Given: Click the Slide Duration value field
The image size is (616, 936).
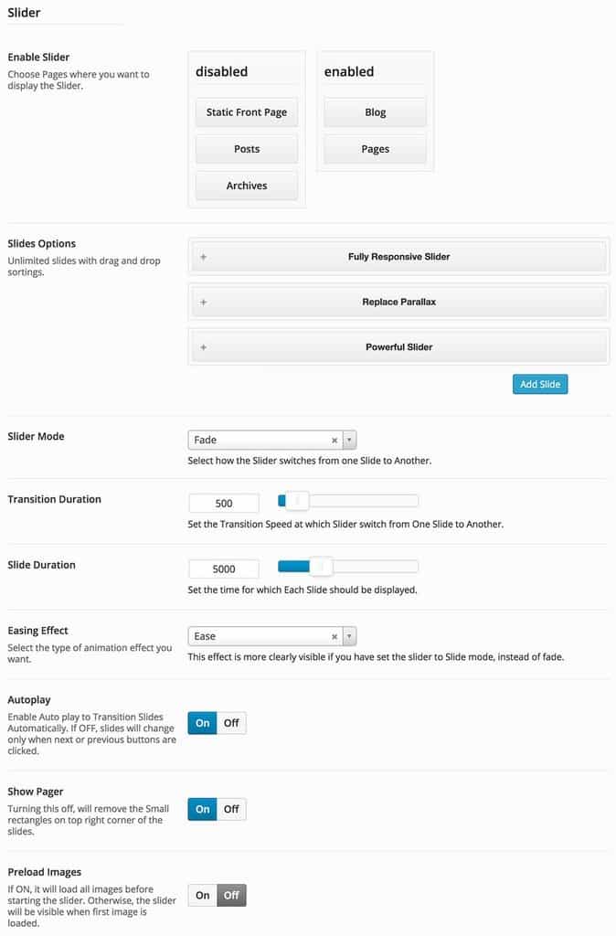Looking at the screenshot, I should coord(224,569).
